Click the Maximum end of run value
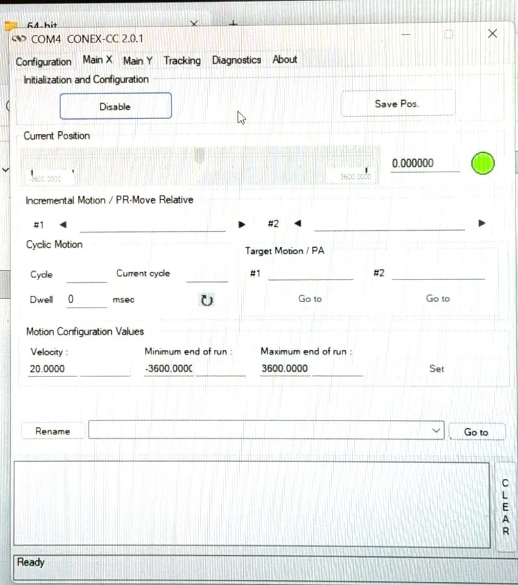 (285, 369)
